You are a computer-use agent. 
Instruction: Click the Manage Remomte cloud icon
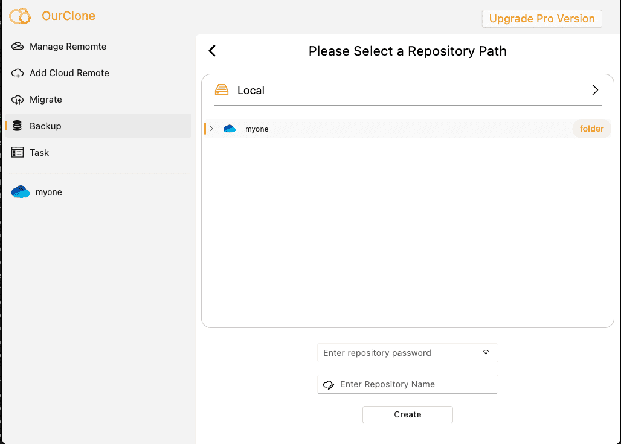coord(18,47)
